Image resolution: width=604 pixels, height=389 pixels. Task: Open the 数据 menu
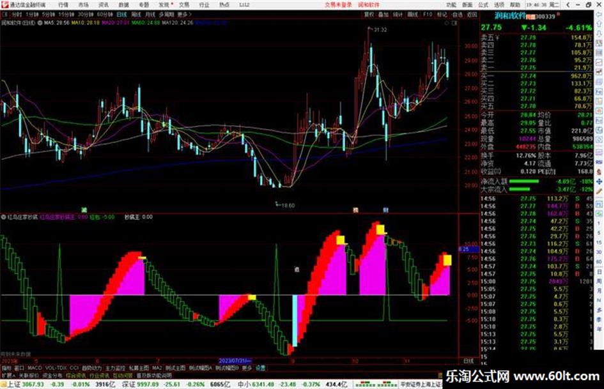pyautogui.click(x=123, y=4)
